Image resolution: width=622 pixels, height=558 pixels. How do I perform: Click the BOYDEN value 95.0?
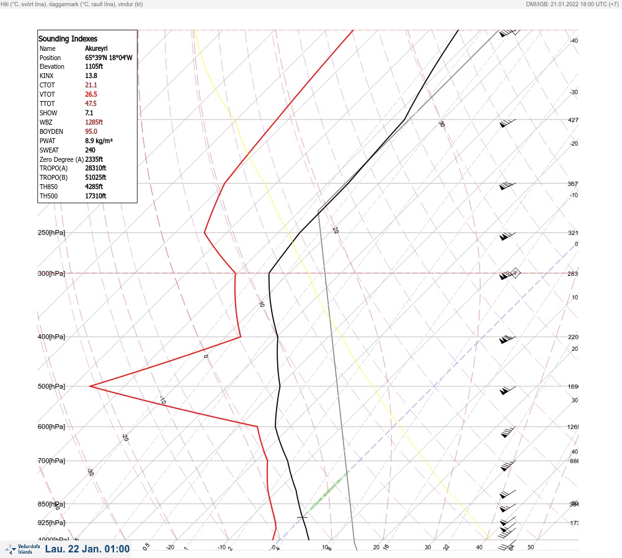91,131
